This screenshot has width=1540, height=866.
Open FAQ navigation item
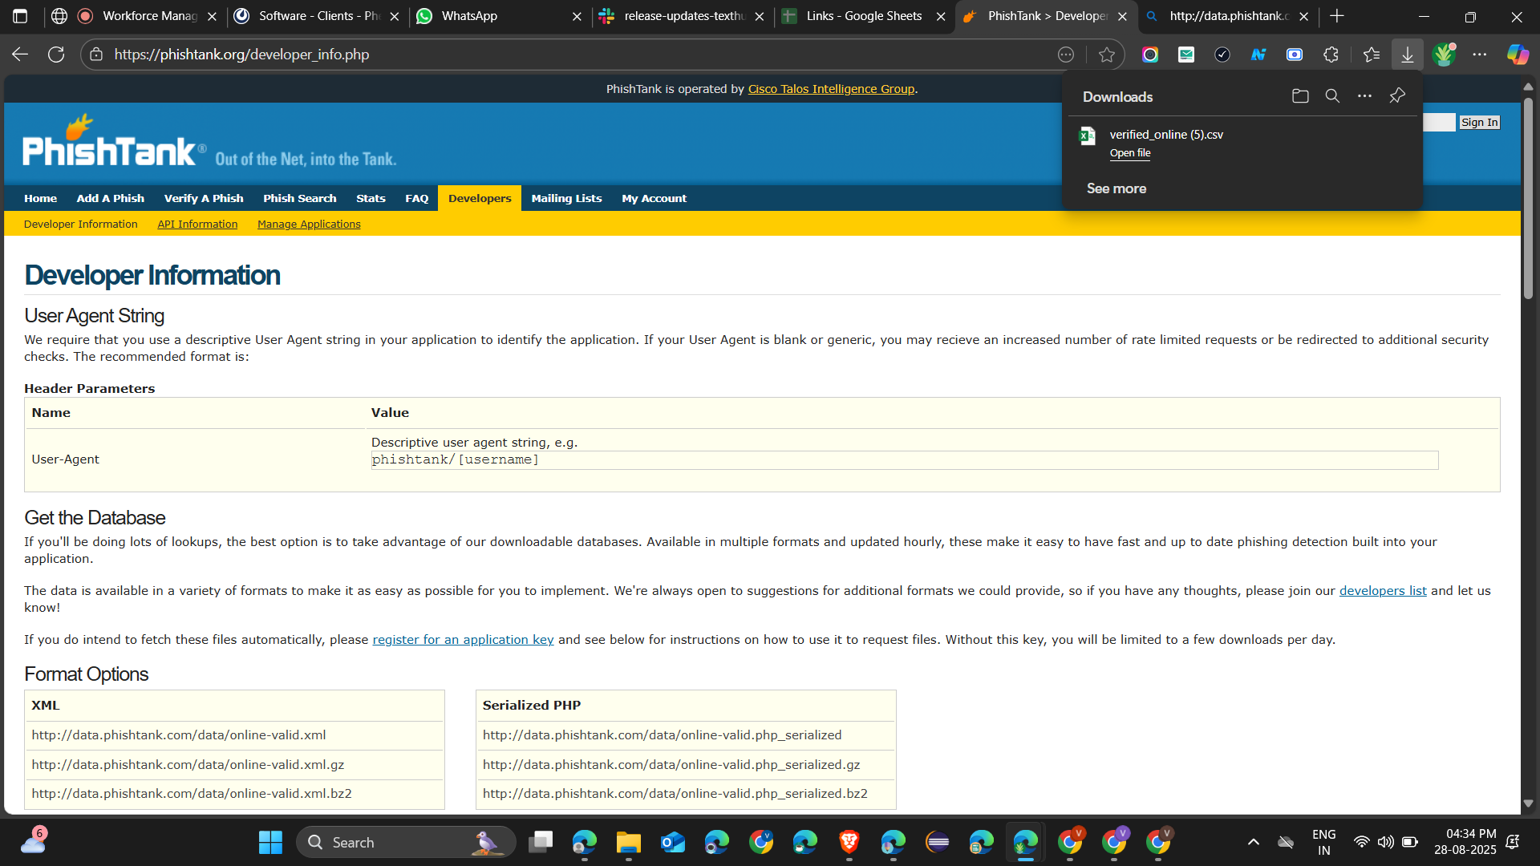(x=417, y=198)
